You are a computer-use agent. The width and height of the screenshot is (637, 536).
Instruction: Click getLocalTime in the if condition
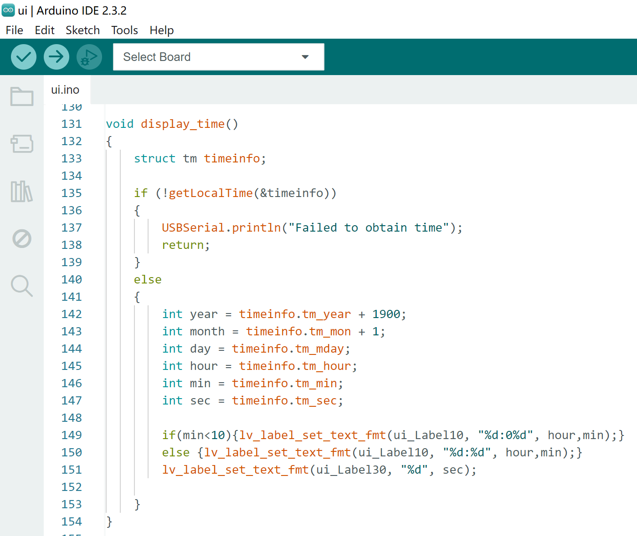pyautogui.click(x=211, y=193)
